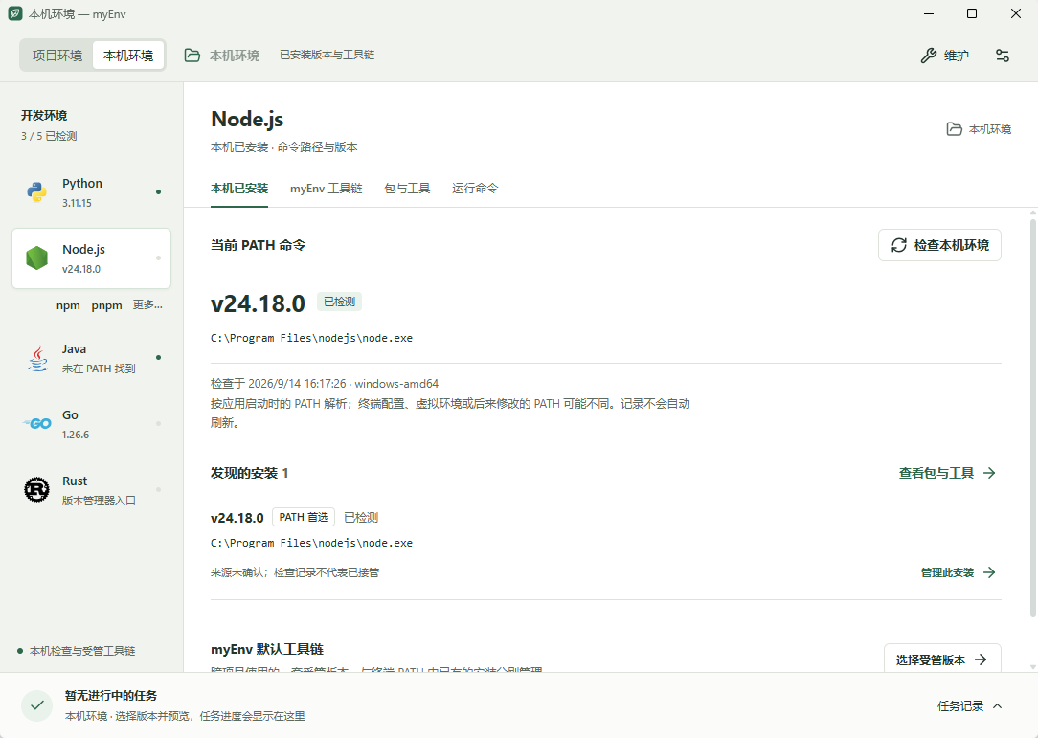Click the 本机环境 breadcrumb in the header
The image size is (1038, 738).
(x=235, y=56)
